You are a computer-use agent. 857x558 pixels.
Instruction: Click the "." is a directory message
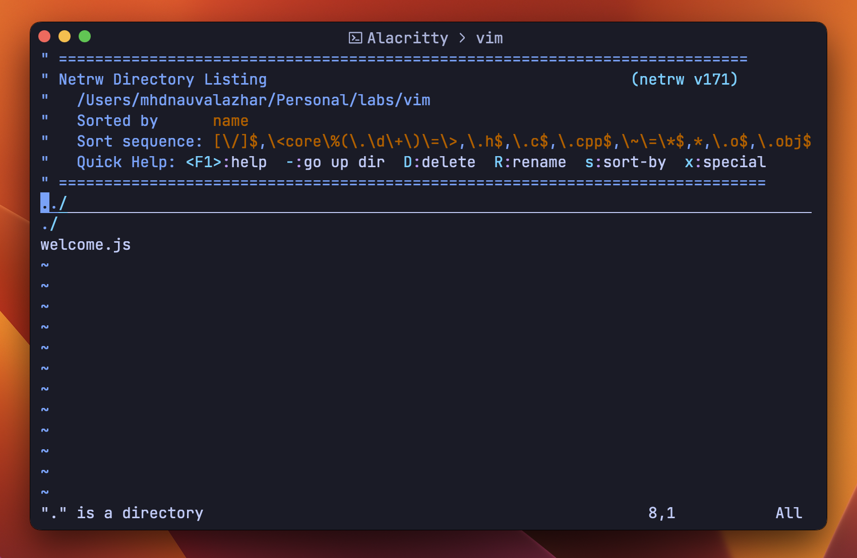tap(122, 513)
